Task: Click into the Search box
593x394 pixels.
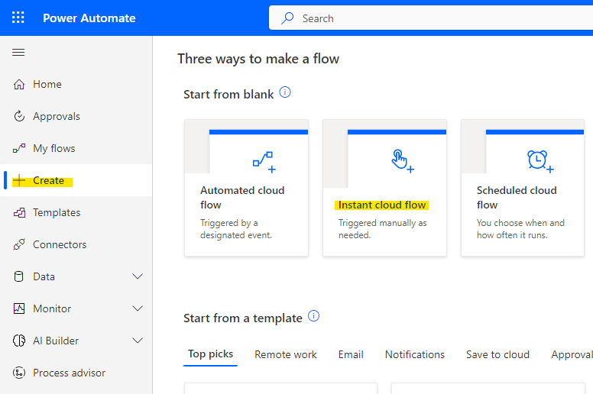Action: coord(431,18)
